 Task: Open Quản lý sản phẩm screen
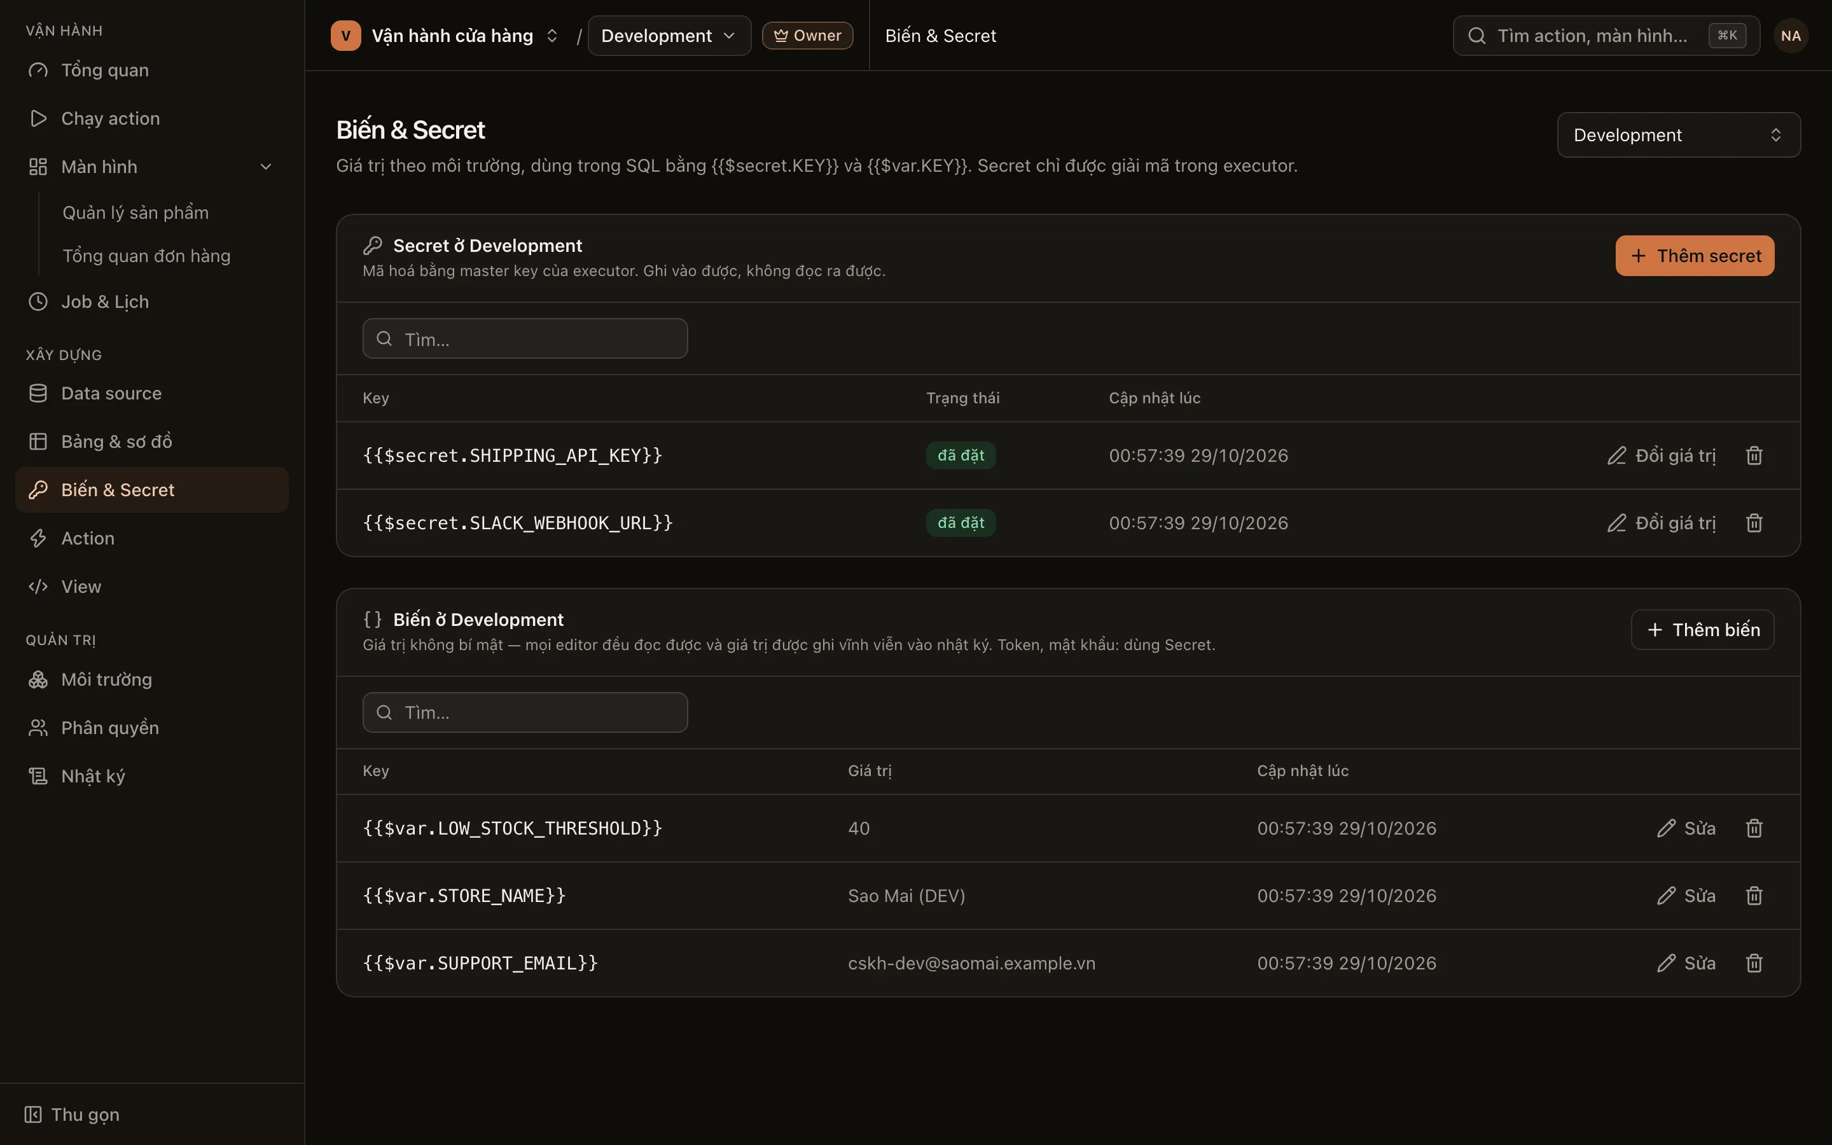[x=135, y=213]
